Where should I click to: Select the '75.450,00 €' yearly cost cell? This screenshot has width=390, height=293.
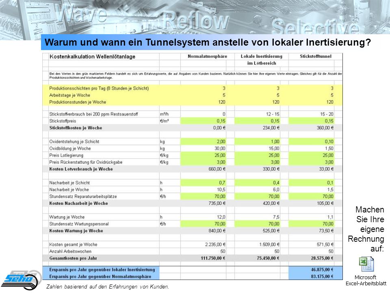[x=268, y=258]
